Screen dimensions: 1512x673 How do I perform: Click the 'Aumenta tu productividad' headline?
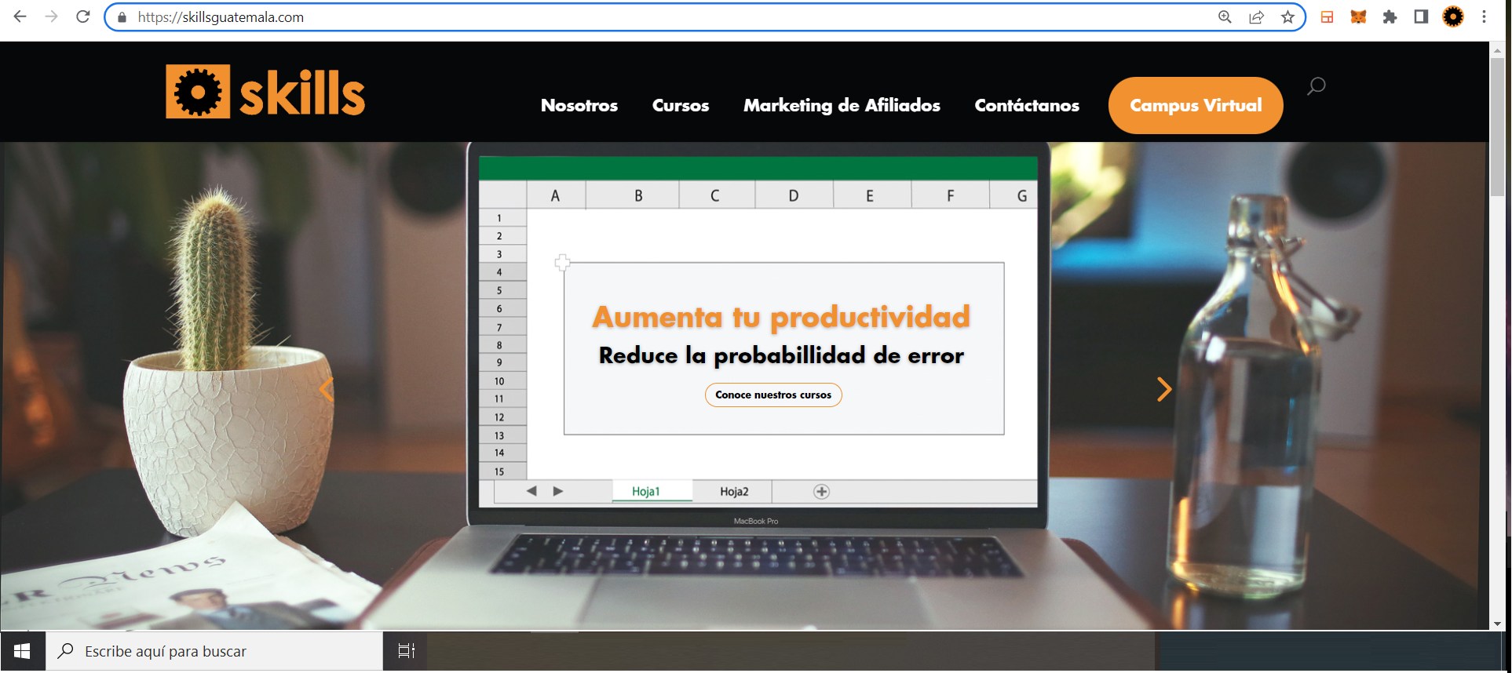click(x=781, y=317)
